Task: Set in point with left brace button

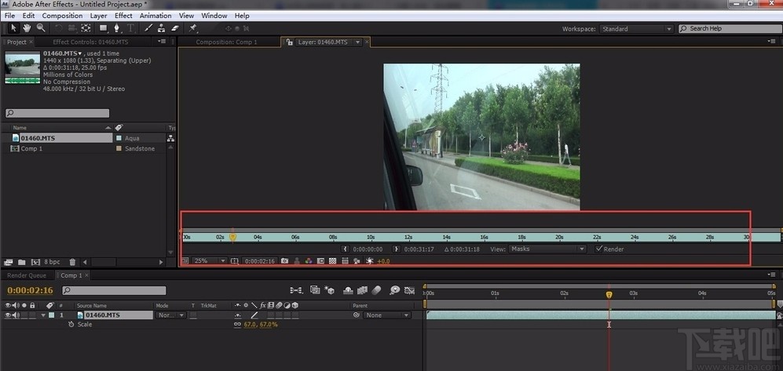Action: tap(345, 249)
